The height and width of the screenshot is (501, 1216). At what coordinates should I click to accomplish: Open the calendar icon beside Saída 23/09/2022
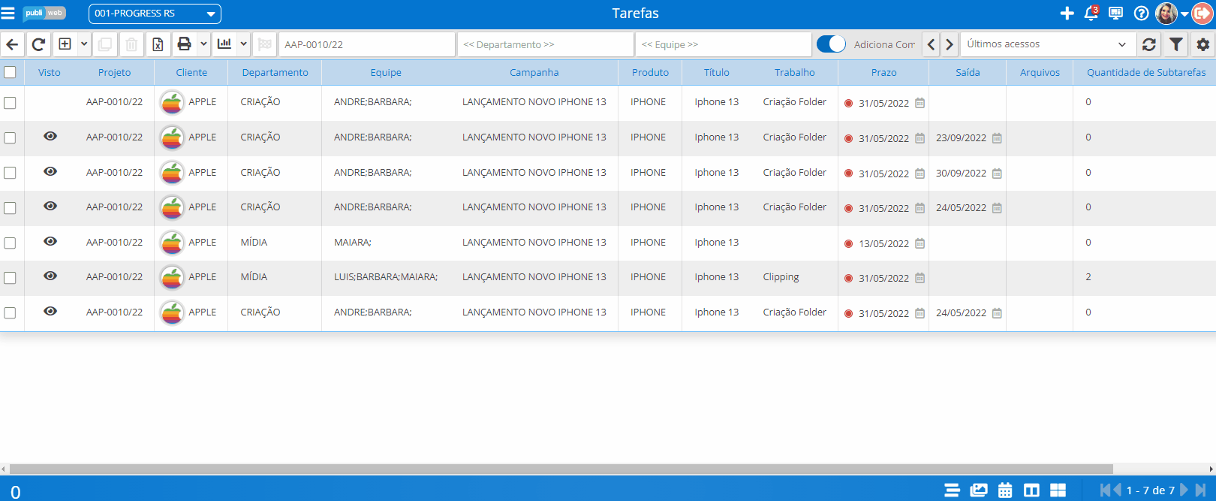click(x=997, y=138)
